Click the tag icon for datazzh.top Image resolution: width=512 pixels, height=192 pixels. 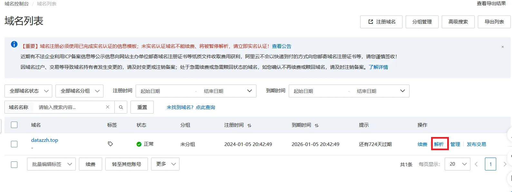pos(110,144)
